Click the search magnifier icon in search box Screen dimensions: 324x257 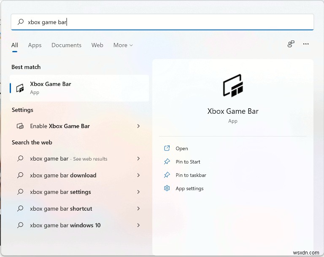pos(21,21)
